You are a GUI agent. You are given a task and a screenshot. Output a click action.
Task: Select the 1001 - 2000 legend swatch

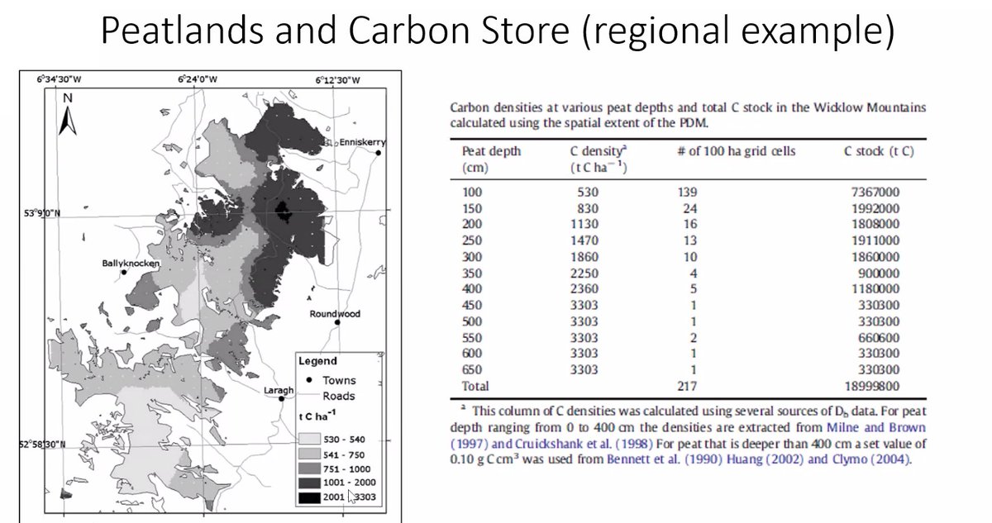click(x=309, y=481)
